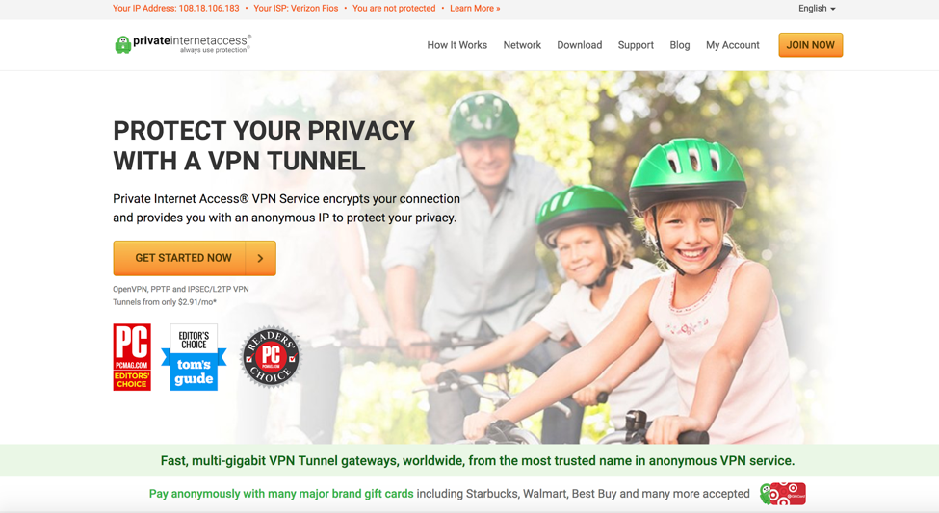Follow the Learn More link in top bar
The image size is (939, 513).
(475, 9)
